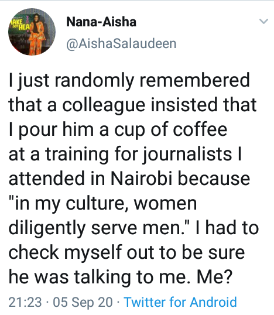Image resolution: width=274 pixels, height=315 pixels.
Task: Click the closing text "Me?"
Action: point(214,276)
